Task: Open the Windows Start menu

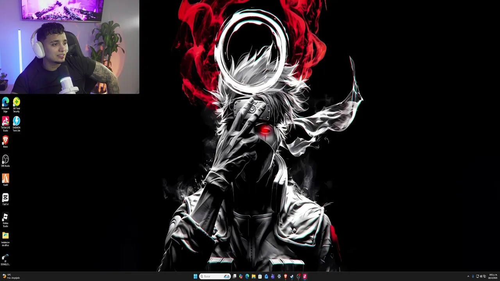Action: [x=195, y=276]
